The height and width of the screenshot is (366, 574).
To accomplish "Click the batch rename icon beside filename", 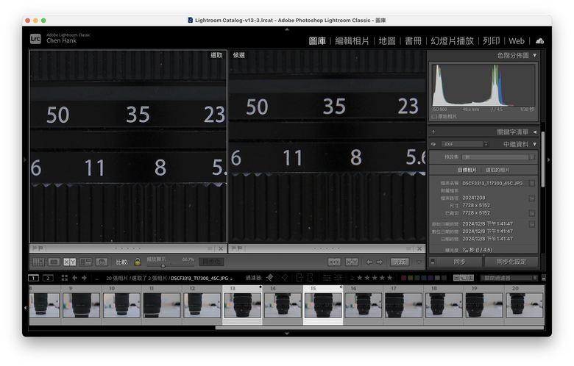I will click(532, 183).
